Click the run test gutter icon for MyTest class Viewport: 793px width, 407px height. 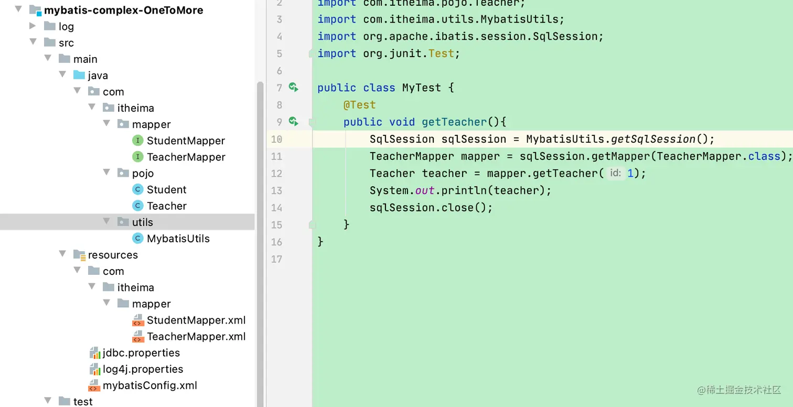(293, 88)
